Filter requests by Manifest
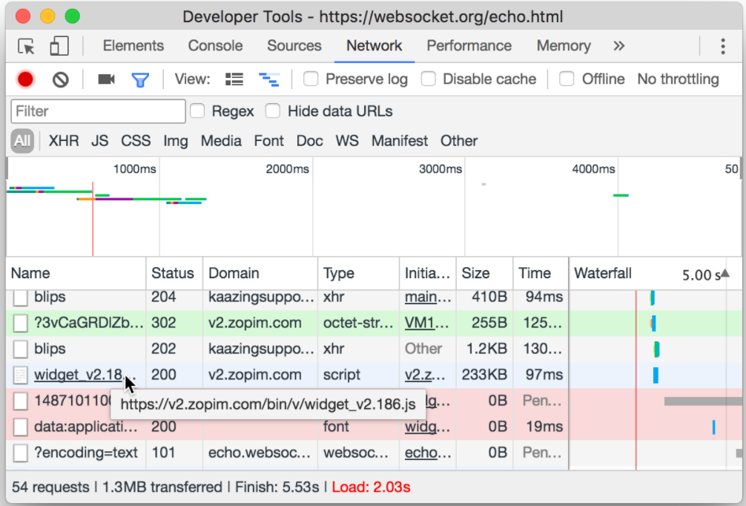The width and height of the screenshot is (746, 506). [400, 141]
